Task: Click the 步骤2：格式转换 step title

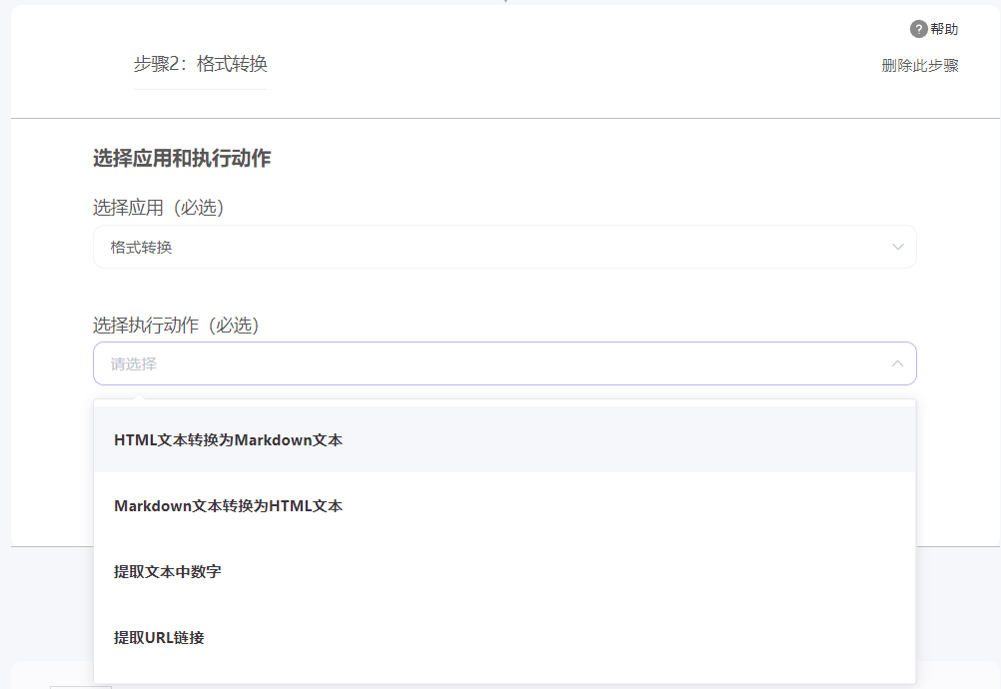Action: click(x=201, y=64)
